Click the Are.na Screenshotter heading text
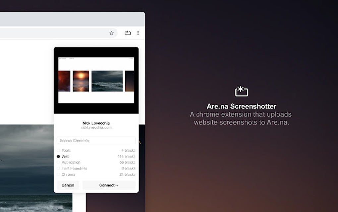The height and width of the screenshot is (212, 338). point(242,106)
